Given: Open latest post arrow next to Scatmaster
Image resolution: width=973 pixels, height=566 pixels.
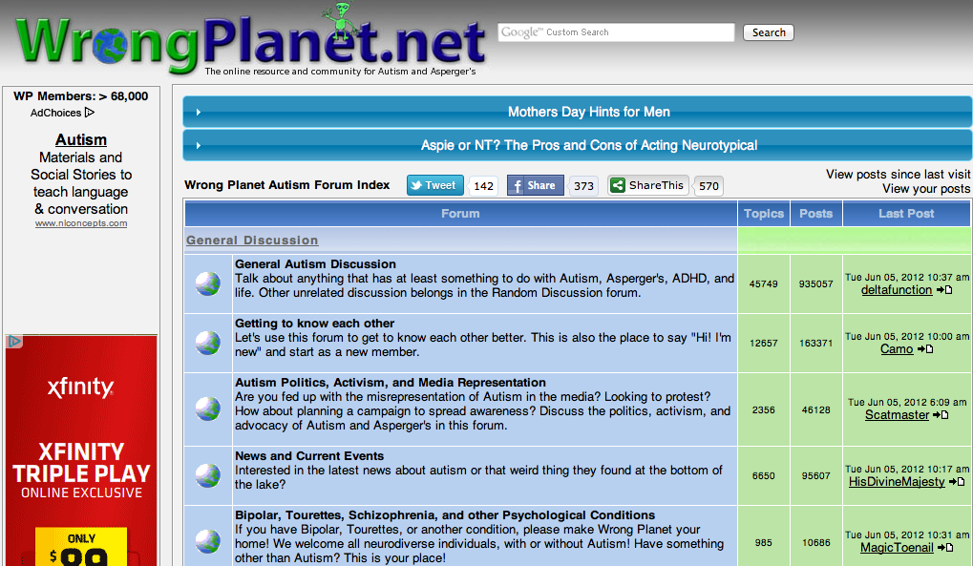Looking at the screenshot, I should pos(941,415).
